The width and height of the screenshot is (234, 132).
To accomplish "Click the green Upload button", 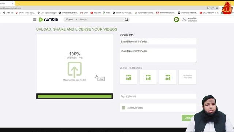I will click(x=188, y=118).
